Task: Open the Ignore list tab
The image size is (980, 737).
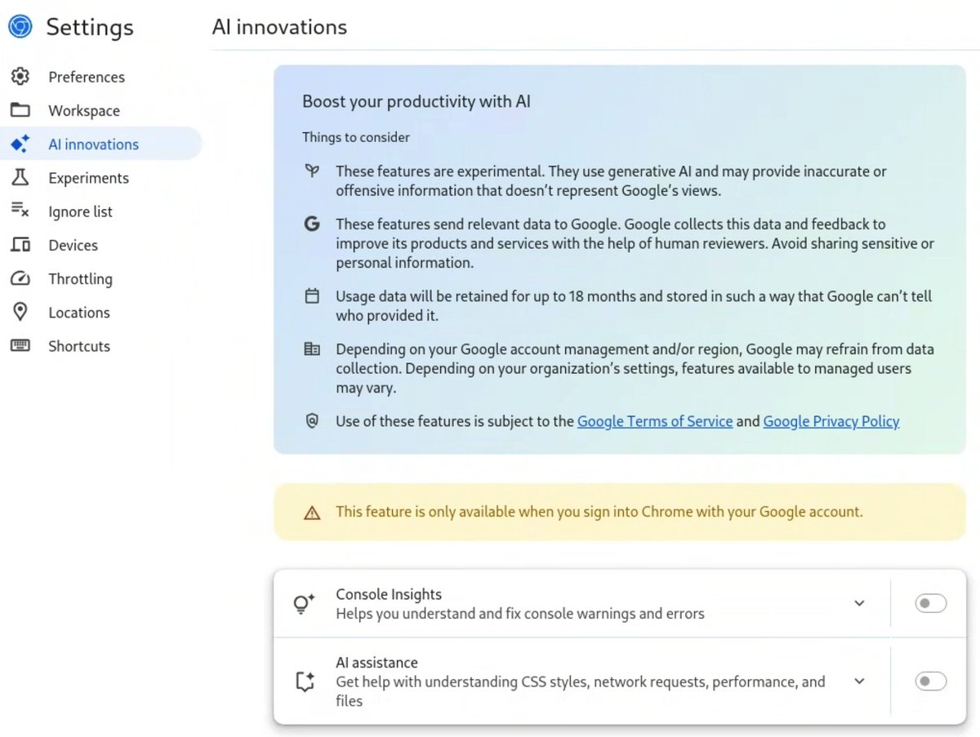Action: click(x=101, y=211)
